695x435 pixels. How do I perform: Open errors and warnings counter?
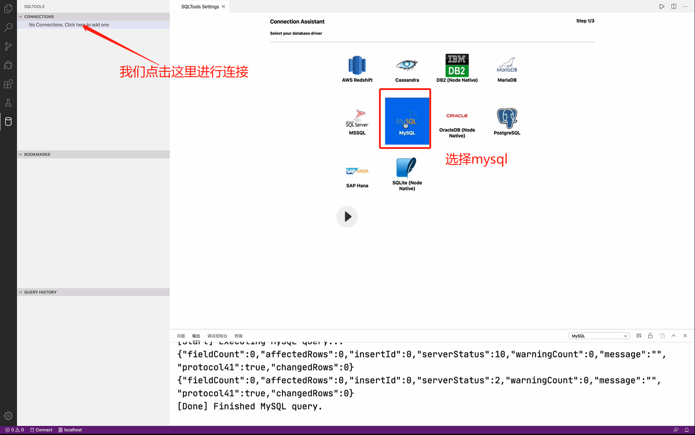coord(14,430)
